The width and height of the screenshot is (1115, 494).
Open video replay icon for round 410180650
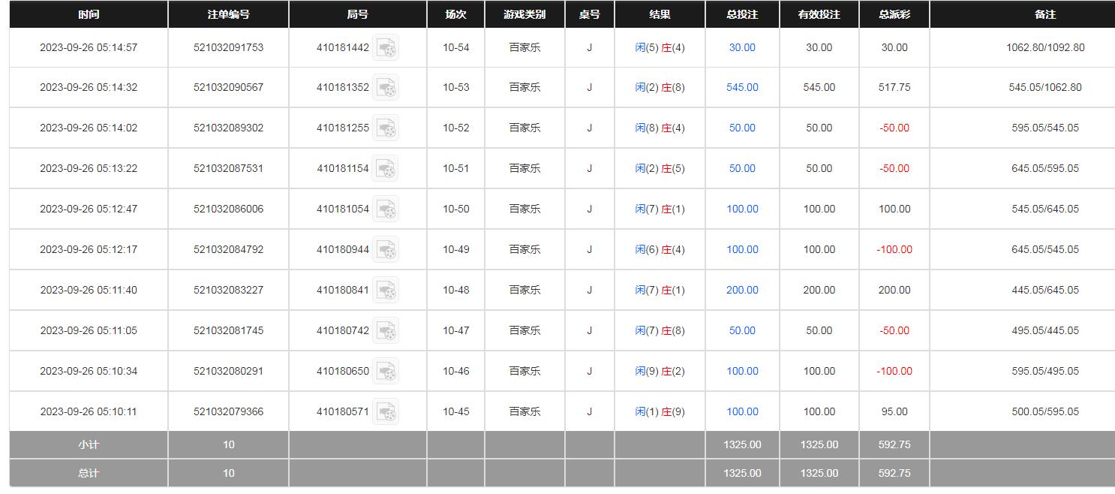(x=386, y=371)
